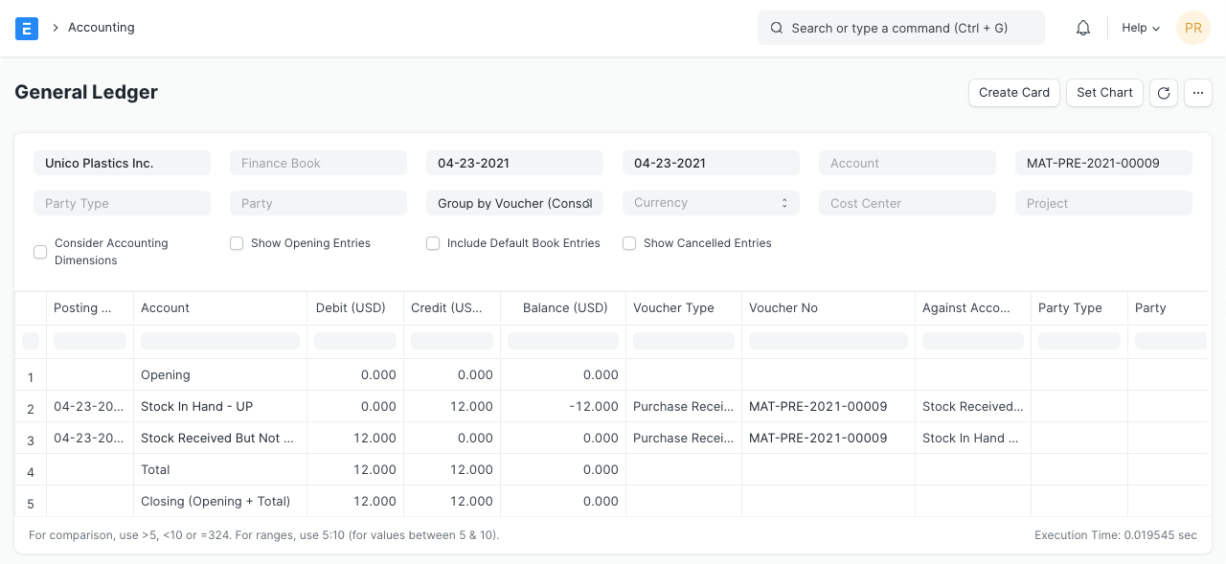Click inside the command search bar

pyautogui.click(x=900, y=28)
